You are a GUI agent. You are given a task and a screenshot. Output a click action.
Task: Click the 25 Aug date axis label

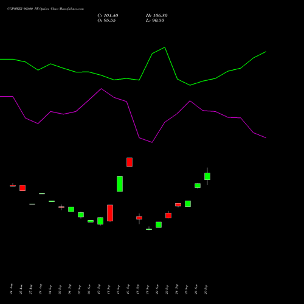21,289
